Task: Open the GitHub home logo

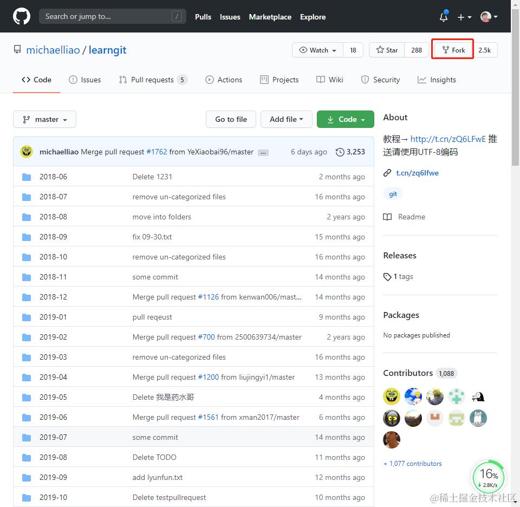Action: [x=22, y=16]
